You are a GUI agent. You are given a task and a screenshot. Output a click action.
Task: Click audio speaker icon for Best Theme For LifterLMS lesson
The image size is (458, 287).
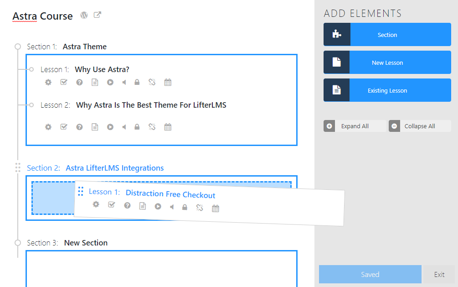(124, 127)
